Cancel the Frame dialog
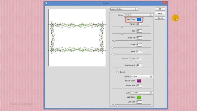This screenshot has width=197, height=111. (x=160, y=18)
